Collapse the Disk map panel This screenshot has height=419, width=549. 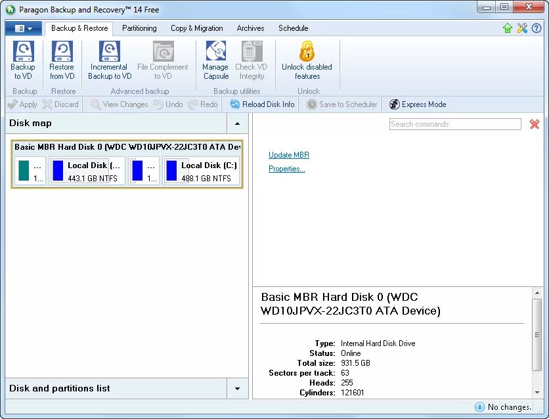[237, 123]
